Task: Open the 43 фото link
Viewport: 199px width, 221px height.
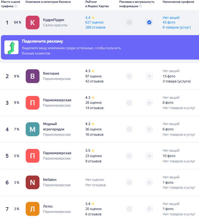Action: click(169, 22)
